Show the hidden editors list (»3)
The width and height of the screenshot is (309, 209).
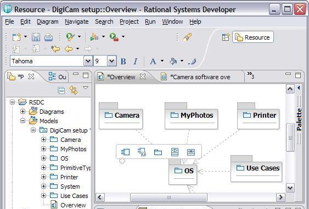(251, 75)
